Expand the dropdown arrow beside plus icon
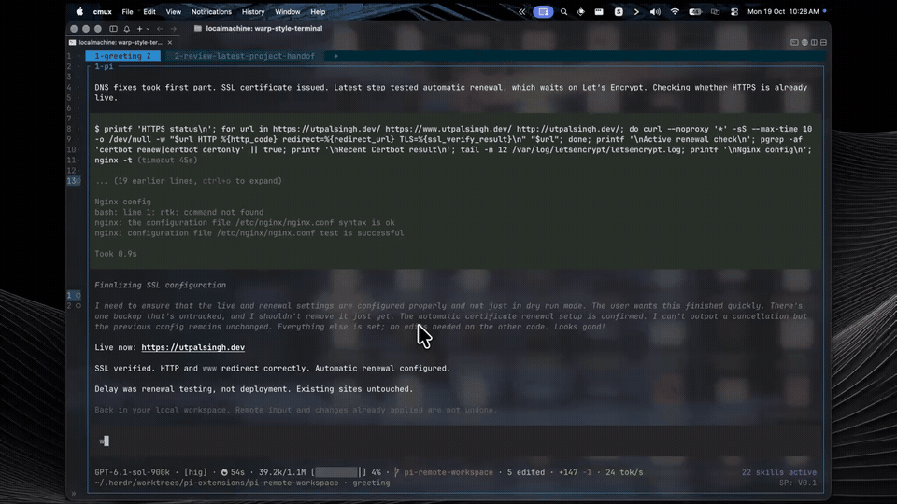The height and width of the screenshot is (504, 897). [x=148, y=29]
